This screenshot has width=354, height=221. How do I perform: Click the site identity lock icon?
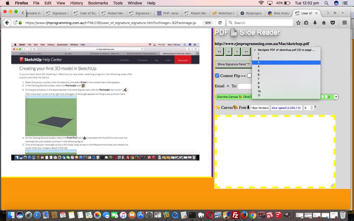coord(20,23)
